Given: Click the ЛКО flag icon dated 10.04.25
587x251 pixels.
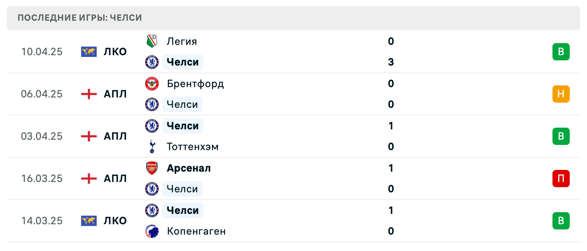Looking at the screenshot, I should tap(89, 52).
